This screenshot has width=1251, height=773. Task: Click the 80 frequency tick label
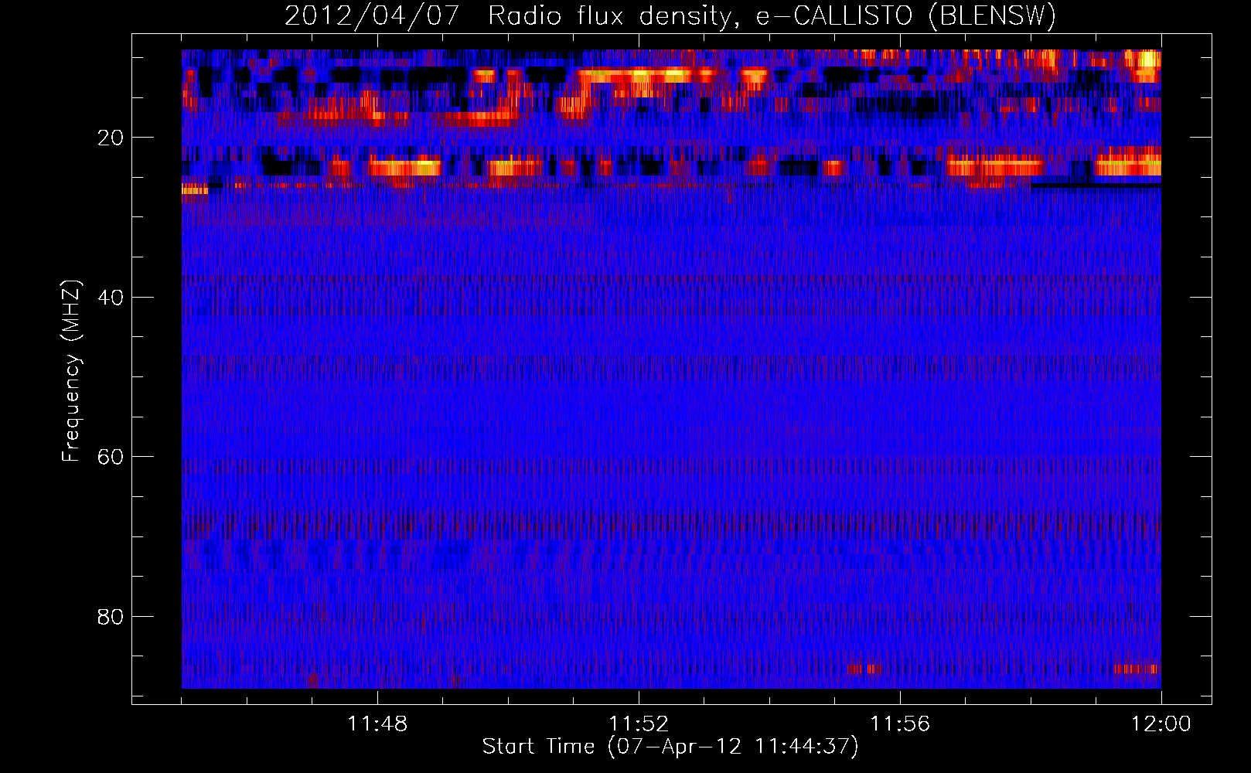tap(111, 617)
